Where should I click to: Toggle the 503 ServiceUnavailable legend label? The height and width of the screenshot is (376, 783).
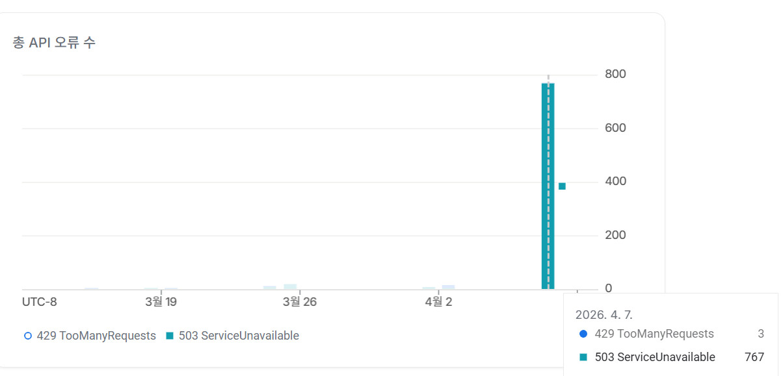point(239,336)
